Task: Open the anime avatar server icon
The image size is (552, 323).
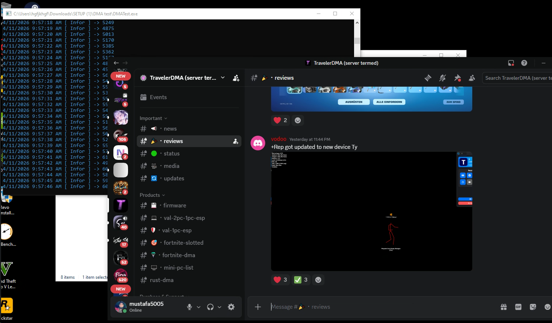Action: coord(121,118)
